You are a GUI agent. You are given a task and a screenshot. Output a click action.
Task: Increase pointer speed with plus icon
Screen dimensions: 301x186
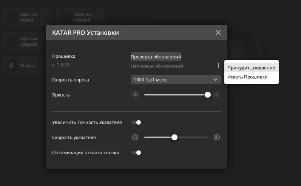(x=217, y=137)
